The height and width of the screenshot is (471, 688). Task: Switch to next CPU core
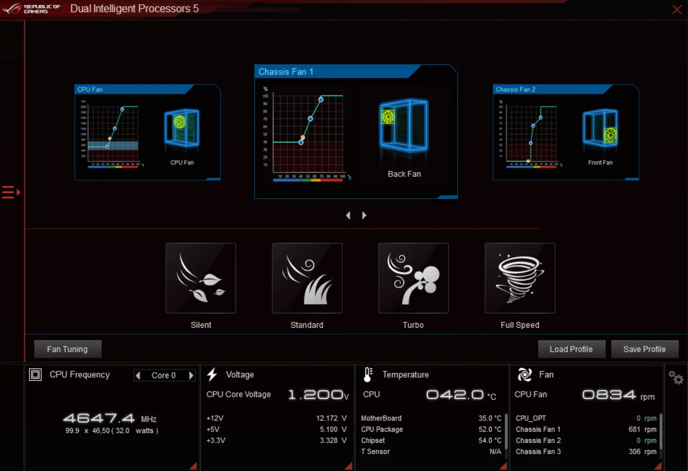pos(191,376)
